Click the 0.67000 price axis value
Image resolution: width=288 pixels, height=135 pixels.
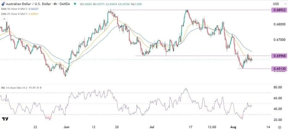(x=279, y=40)
